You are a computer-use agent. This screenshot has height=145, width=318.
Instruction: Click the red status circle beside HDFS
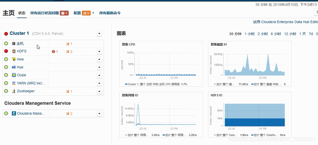pyautogui.click(x=6, y=51)
